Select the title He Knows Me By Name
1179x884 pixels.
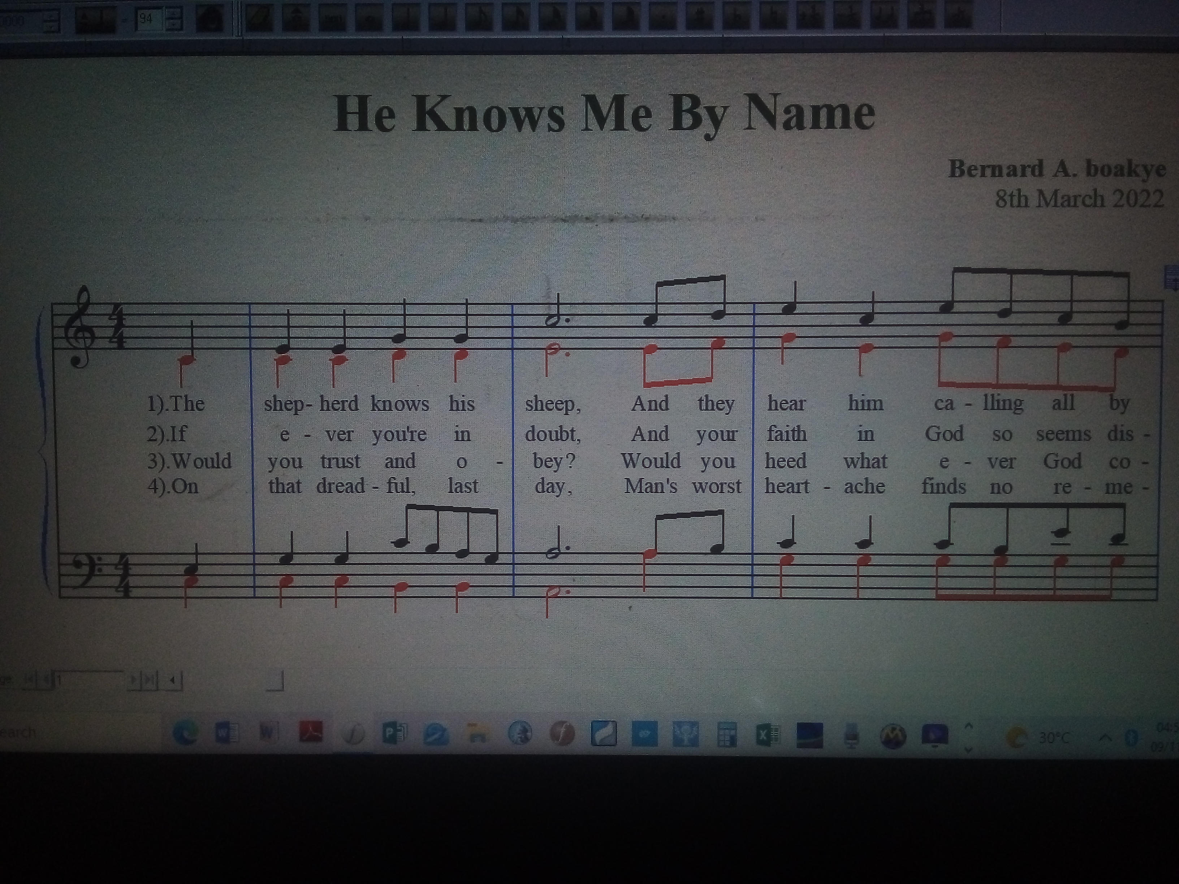604,114
